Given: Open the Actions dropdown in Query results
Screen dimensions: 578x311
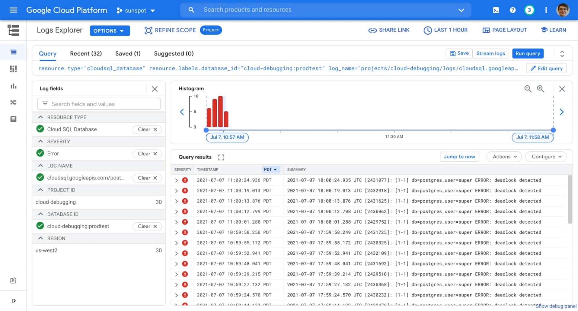Looking at the screenshot, I should click(504, 157).
